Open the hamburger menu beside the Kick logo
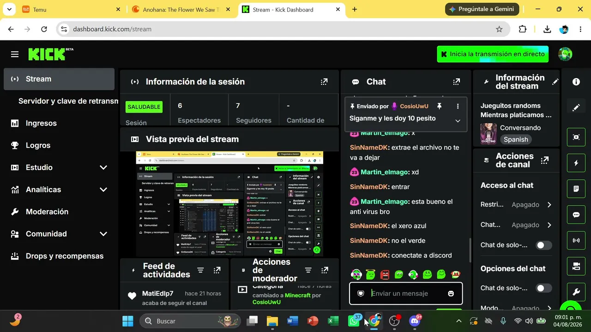This screenshot has height=332, width=591. tap(15, 54)
